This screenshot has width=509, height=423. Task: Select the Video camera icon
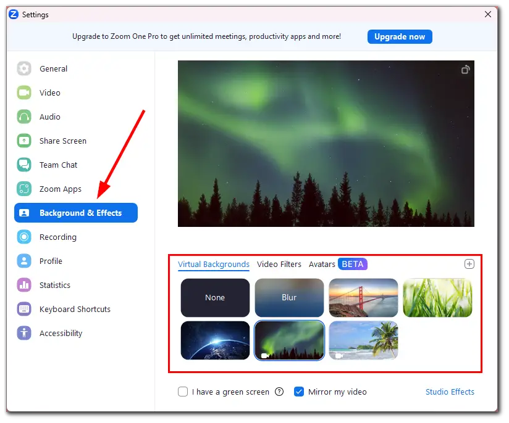tap(24, 92)
